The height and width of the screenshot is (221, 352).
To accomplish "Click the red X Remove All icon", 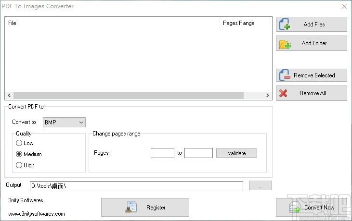I will [283, 93].
